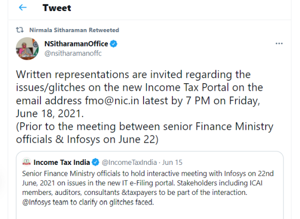The image size is (300, 219).
Task: Click the 'Tweet' page heading
Action: click(56, 8)
